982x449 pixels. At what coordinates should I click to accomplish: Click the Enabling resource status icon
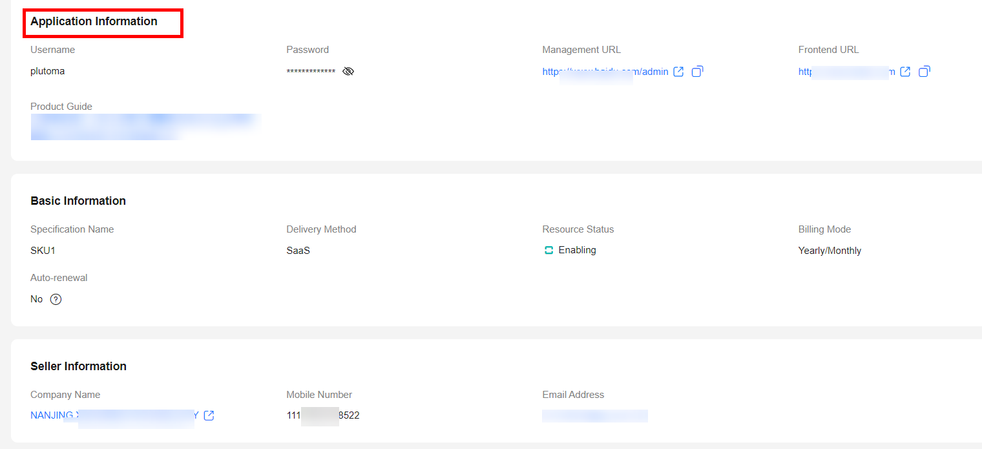[x=548, y=250]
